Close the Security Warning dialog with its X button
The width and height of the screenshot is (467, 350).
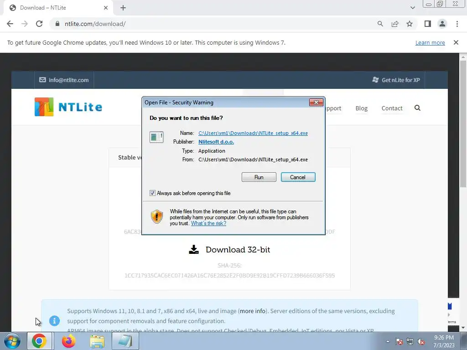click(x=316, y=103)
